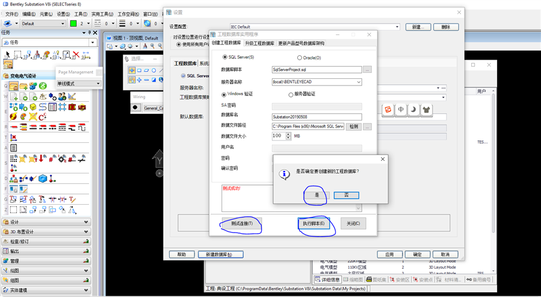Image resolution: width=541 pixels, height=297 pixels.
Task: Click the green wrench tools icon in row Q
Action: pyautogui.click(x=43, y=86)
